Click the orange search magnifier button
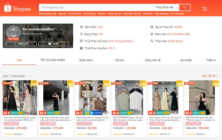 (185, 7)
